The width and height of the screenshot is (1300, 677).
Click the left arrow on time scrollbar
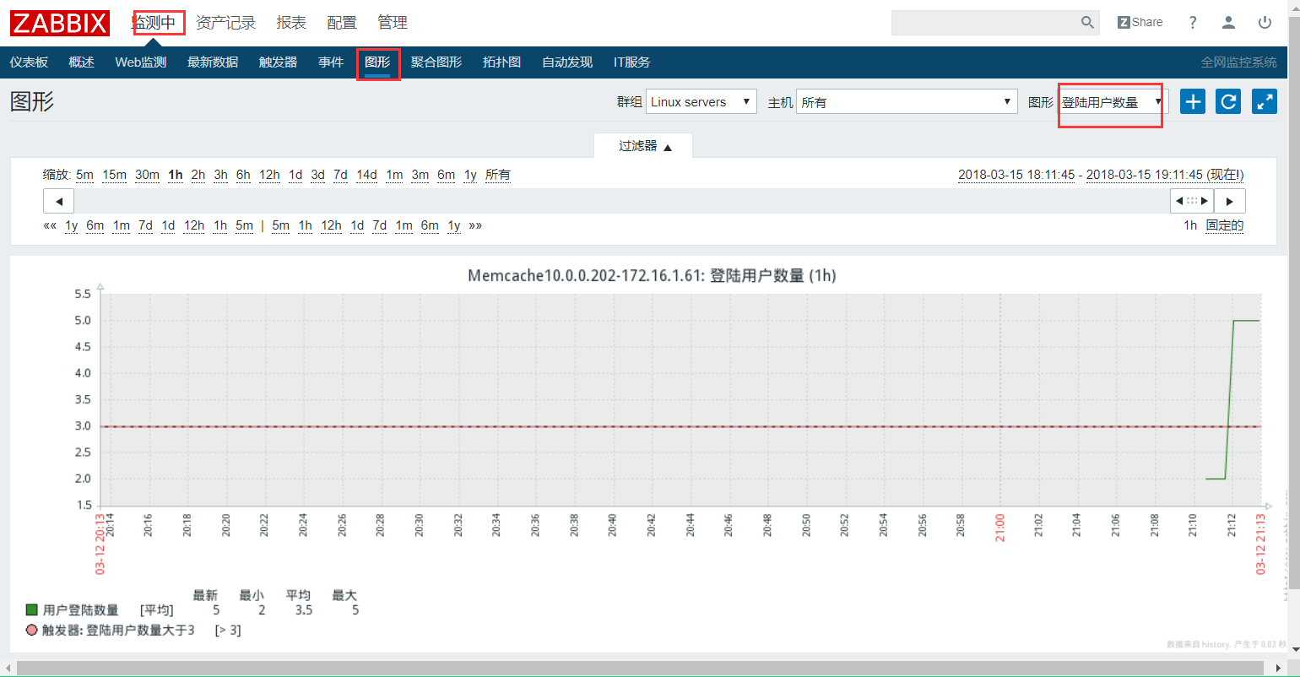(x=59, y=201)
